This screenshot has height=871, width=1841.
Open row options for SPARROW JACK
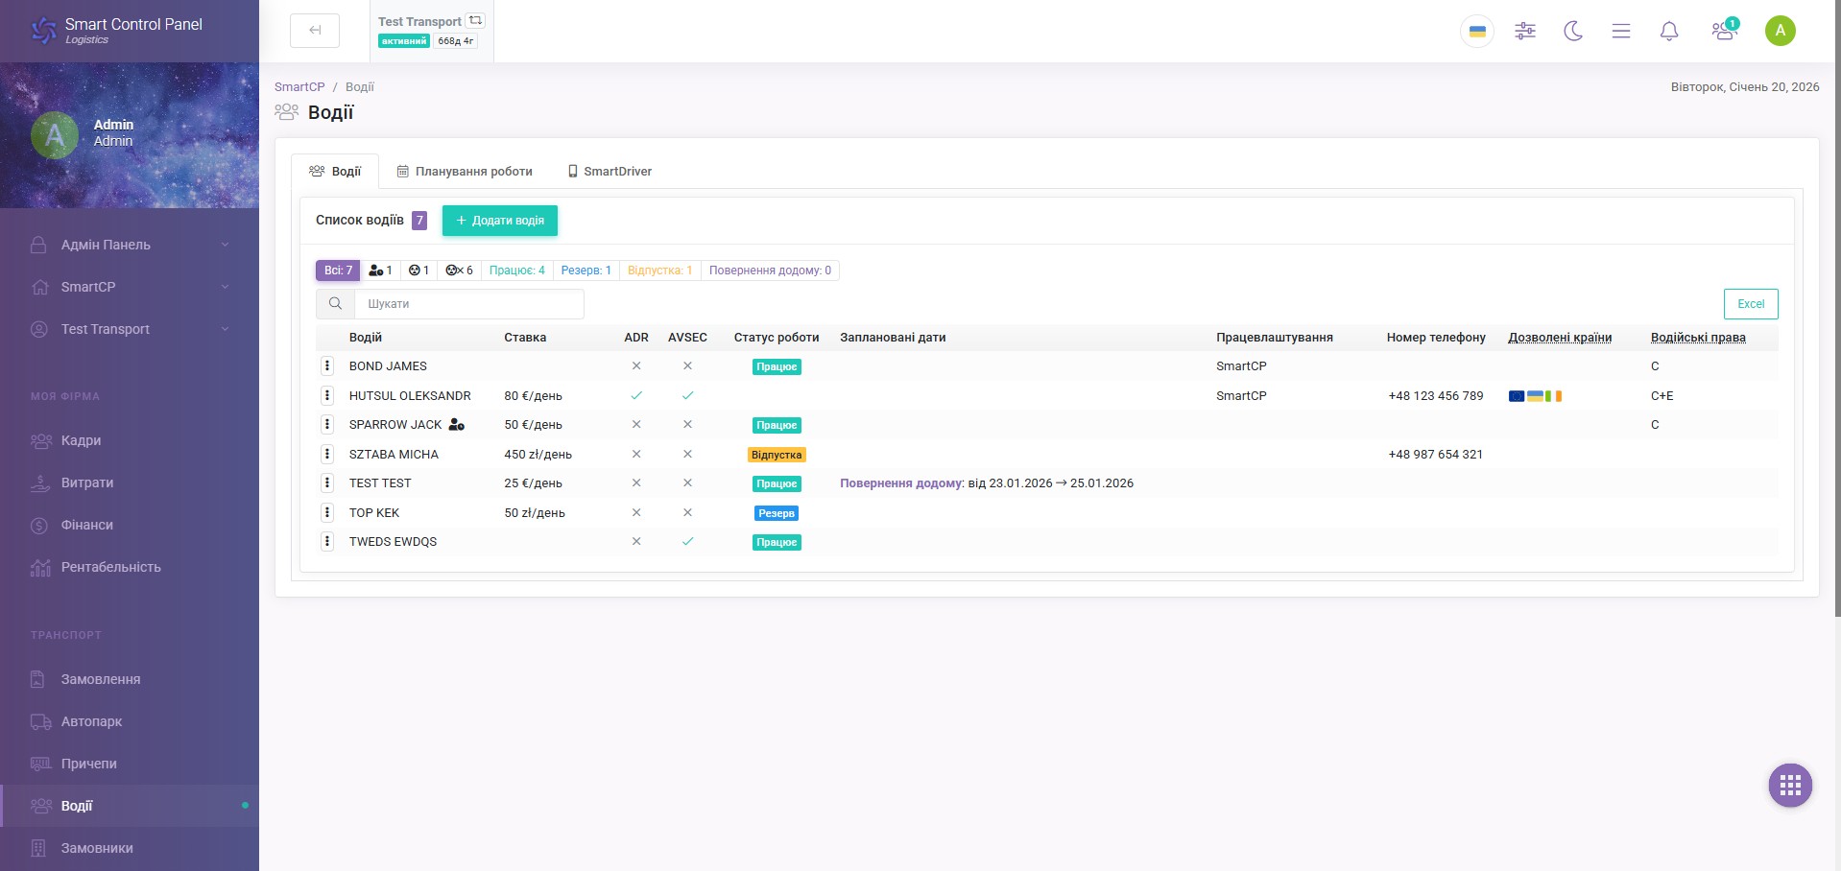(327, 424)
